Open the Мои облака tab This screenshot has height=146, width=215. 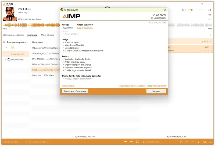(x=48, y=35)
